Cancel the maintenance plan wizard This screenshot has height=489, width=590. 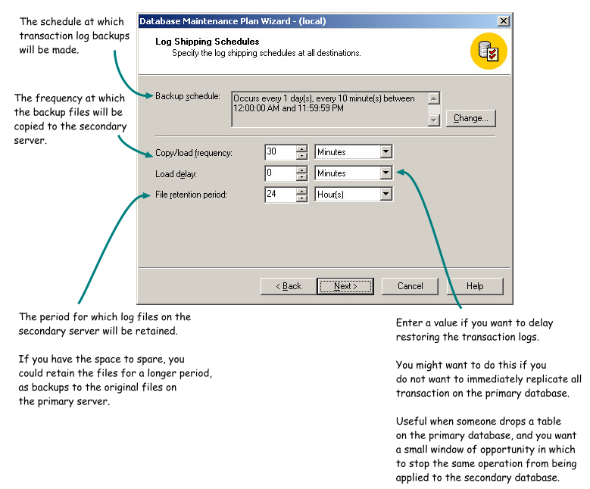(410, 286)
